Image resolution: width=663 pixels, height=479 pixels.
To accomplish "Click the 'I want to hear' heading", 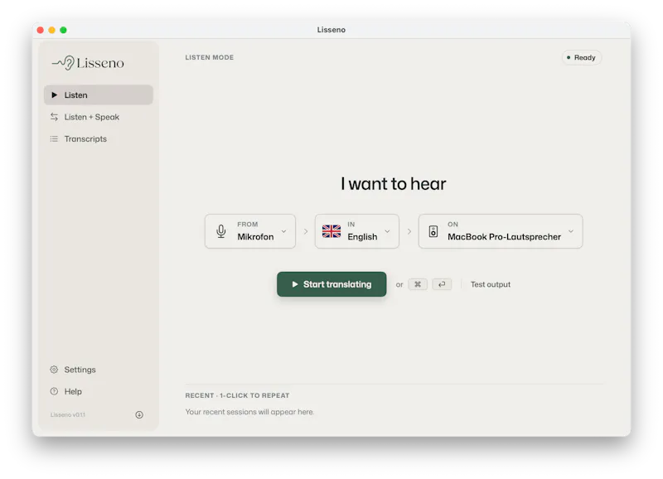I will (393, 184).
